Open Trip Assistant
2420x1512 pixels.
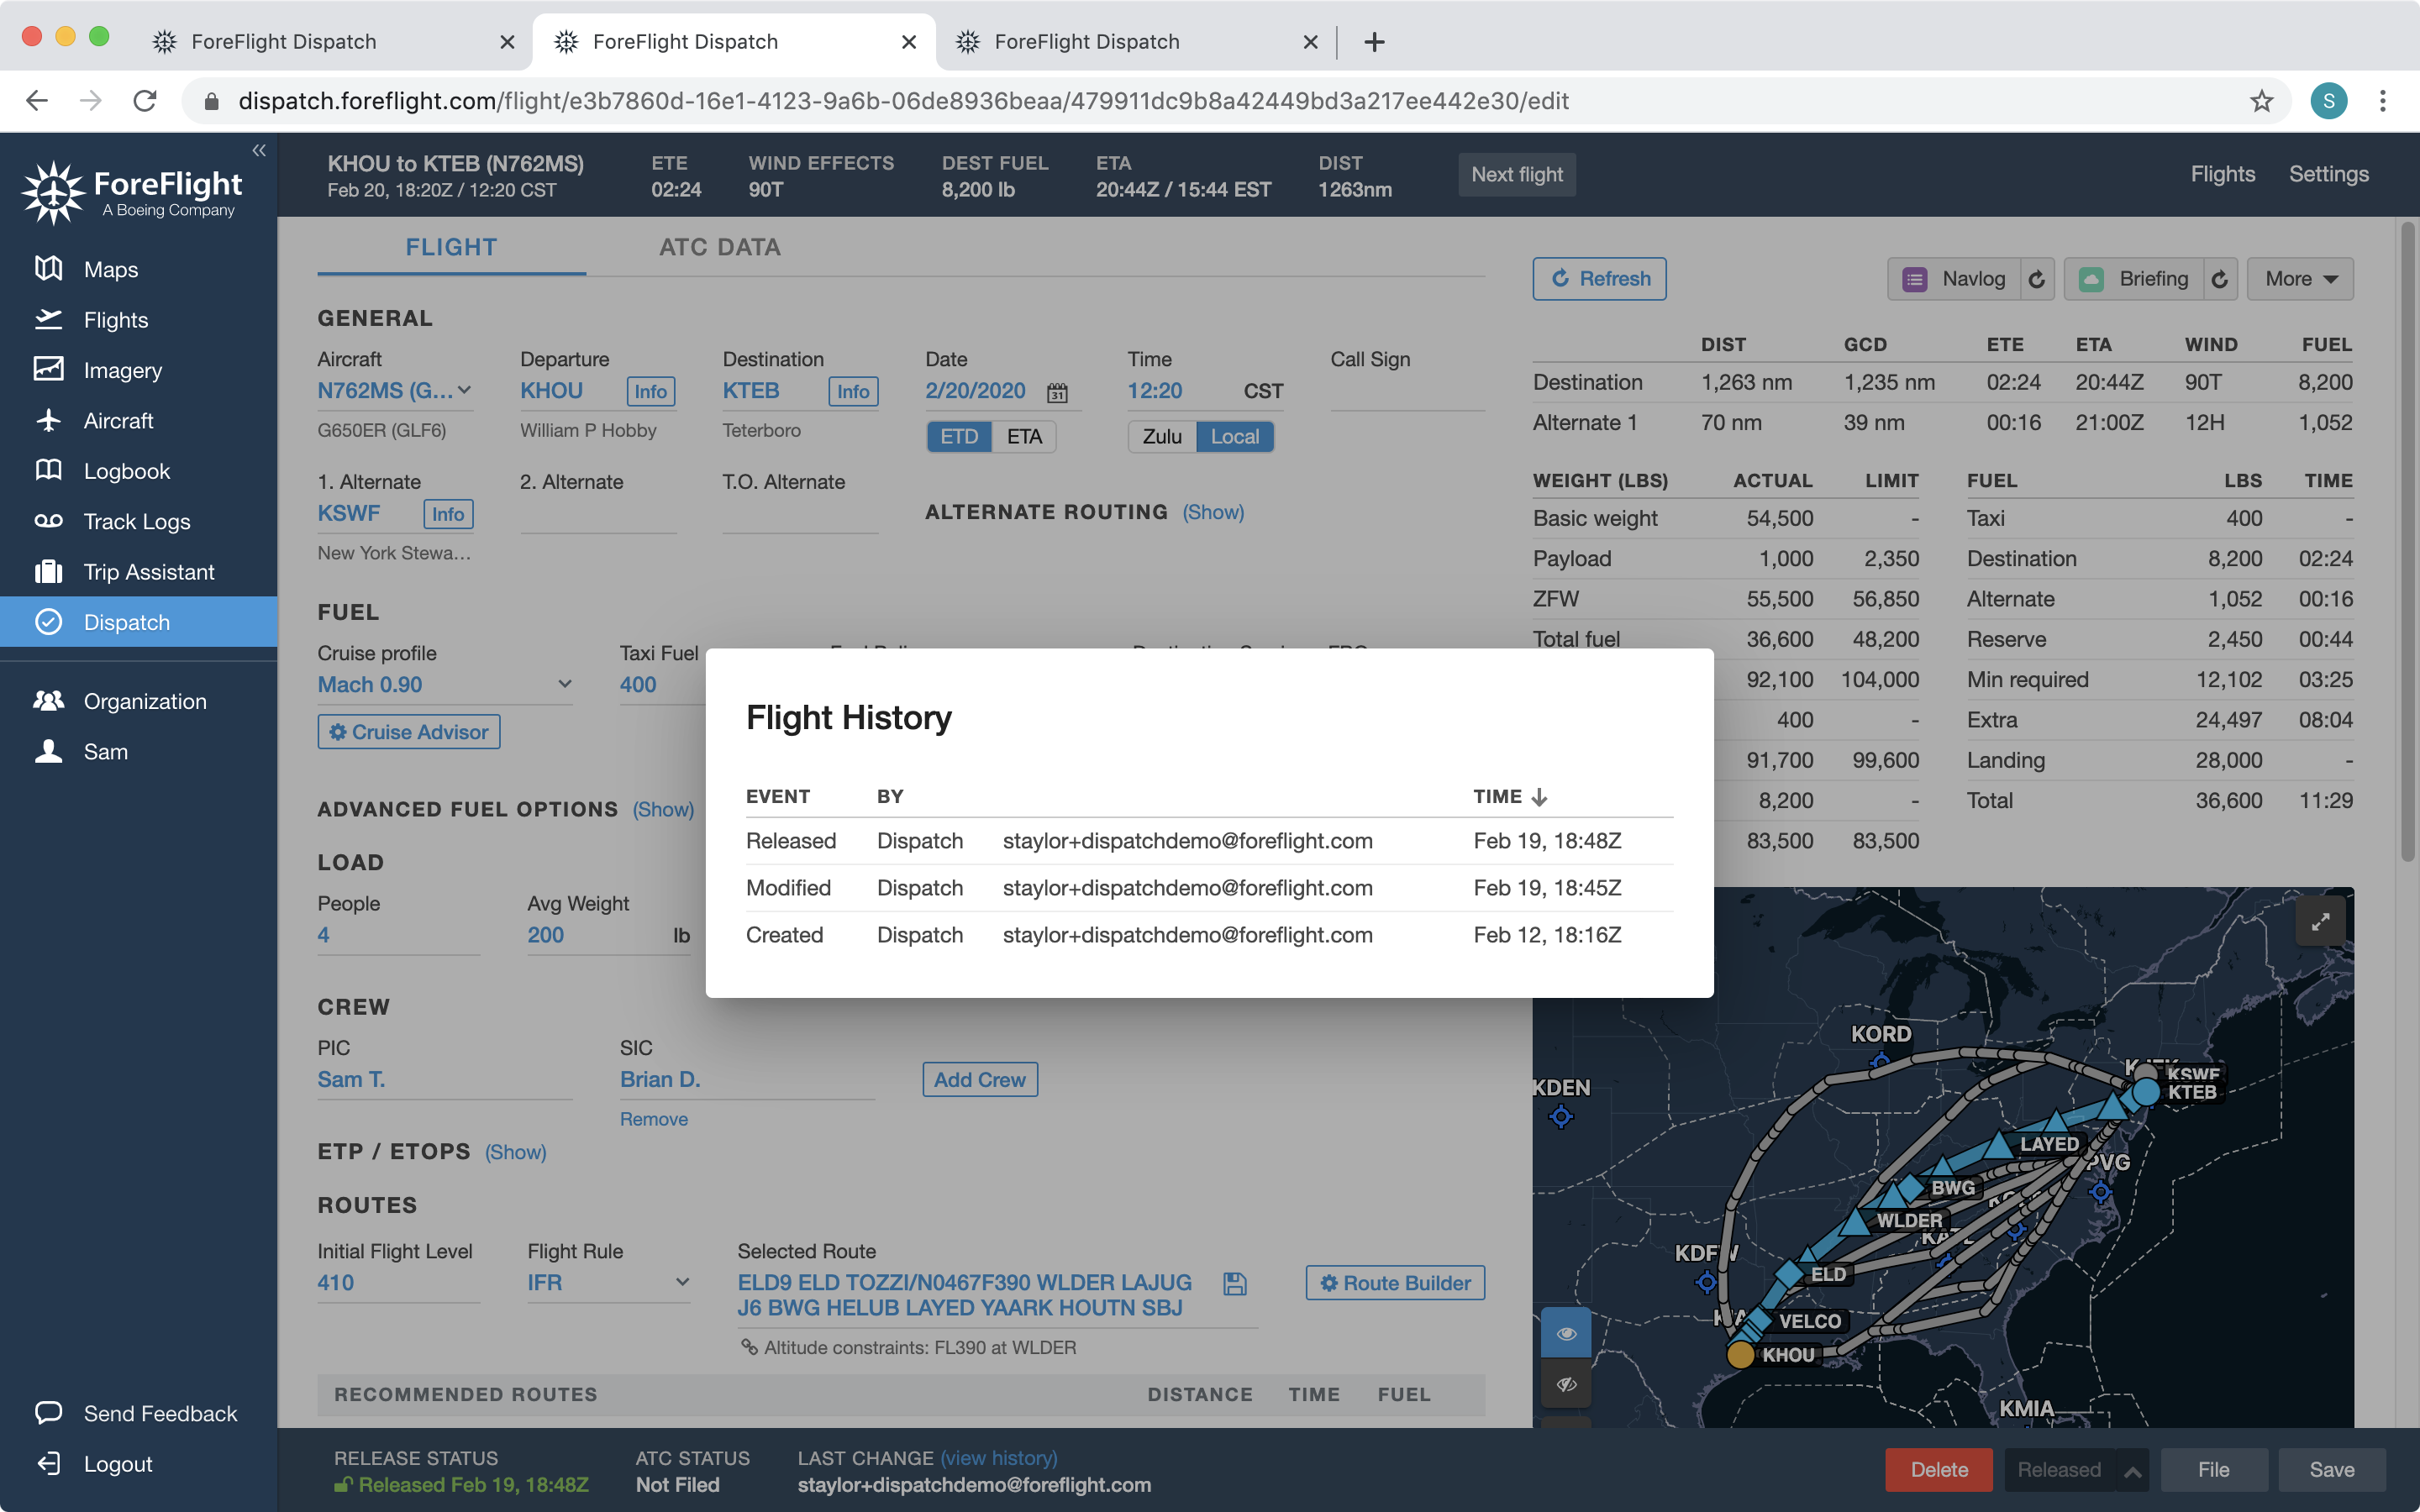[148, 572]
